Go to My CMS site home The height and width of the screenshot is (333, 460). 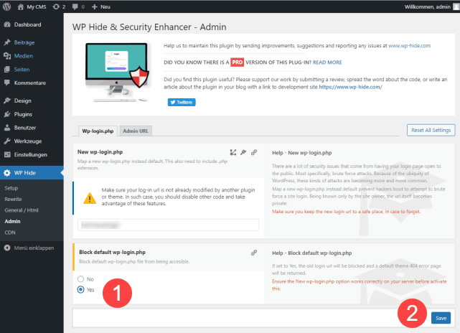pyautogui.click(x=32, y=6)
